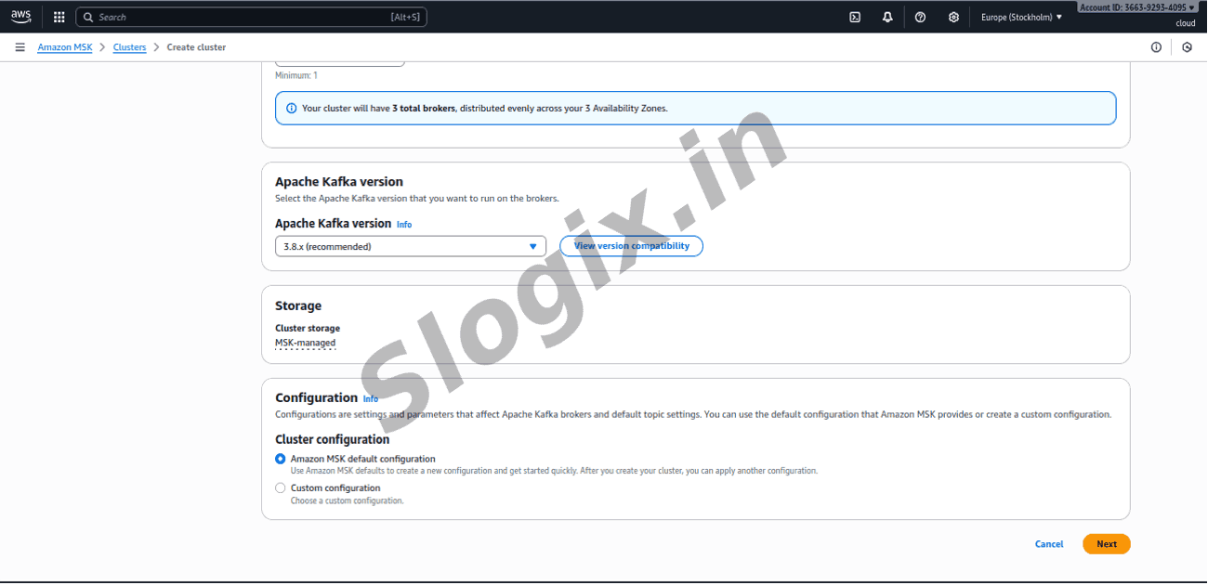Open the notifications bell
Image resolution: width=1208 pixels, height=585 pixels.
pyautogui.click(x=887, y=17)
